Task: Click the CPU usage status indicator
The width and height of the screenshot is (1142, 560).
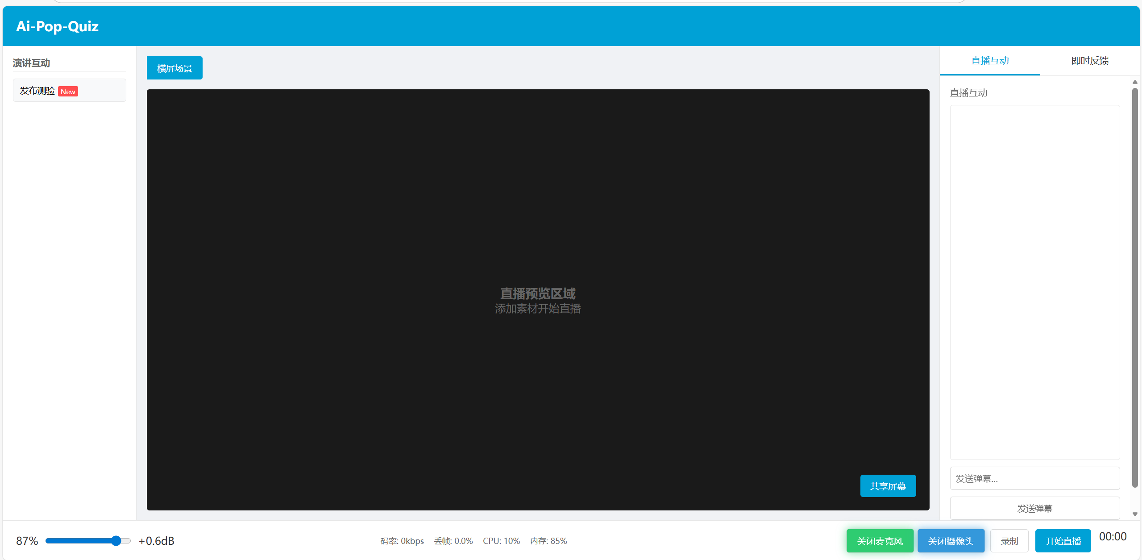Action: pyautogui.click(x=501, y=541)
